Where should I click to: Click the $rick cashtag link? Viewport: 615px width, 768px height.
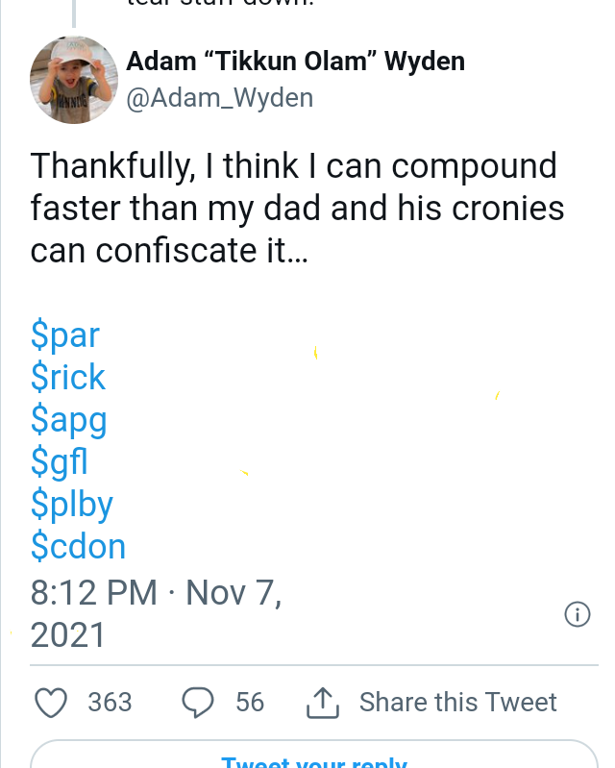tap(68, 378)
